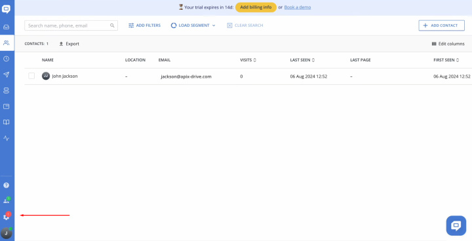The height and width of the screenshot is (241, 472).
Task: Open user profile avatar J
Action: [x=6, y=233]
